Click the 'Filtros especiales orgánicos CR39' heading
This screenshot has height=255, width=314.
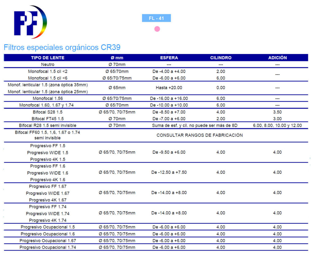[62, 47]
